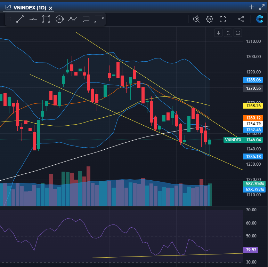268x267 pixels.
Task: Close the VNINDEX (1D) tab
Action: pyautogui.click(x=51, y=8)
